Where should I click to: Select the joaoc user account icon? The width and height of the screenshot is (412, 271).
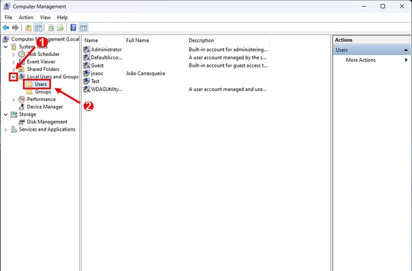pos(87,73)
